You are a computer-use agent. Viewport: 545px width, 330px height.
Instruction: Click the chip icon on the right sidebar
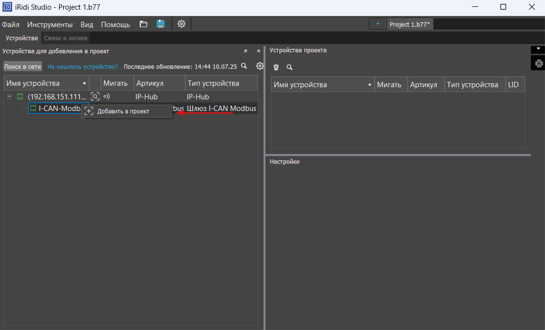[x=539, y=63]
